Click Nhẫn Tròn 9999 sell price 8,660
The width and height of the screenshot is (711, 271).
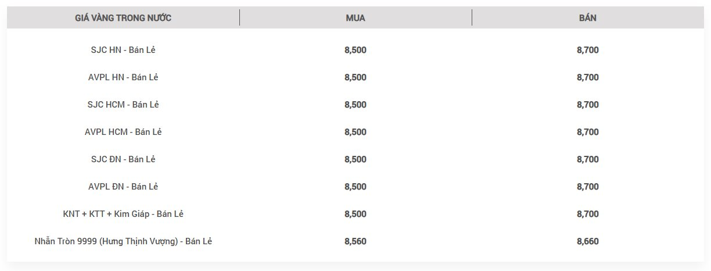(x=588, y=241)
